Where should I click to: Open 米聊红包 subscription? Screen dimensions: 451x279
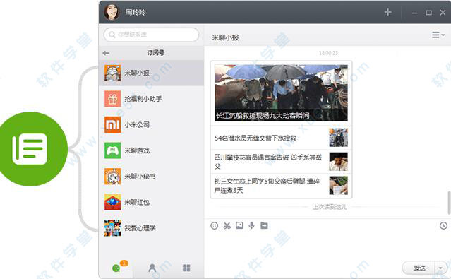click(x=151, y=202)
